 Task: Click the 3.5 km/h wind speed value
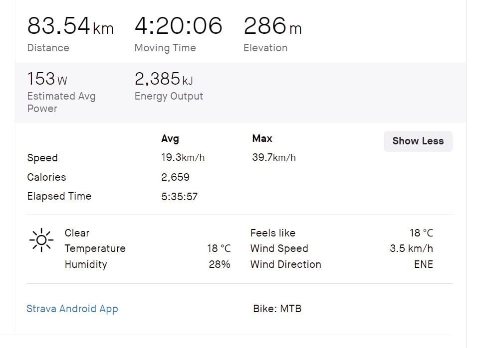coord(411,248)
